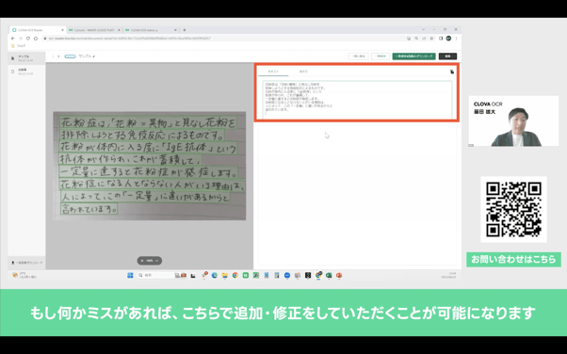Click the お問い合わせはこちら button
The width and height of the screenshot is (567, 354).
[513, 259]
